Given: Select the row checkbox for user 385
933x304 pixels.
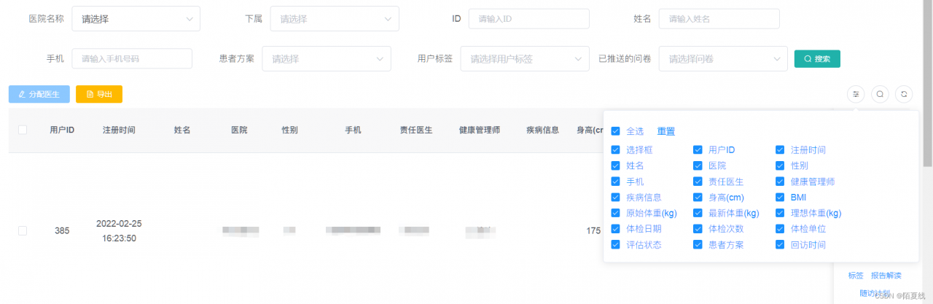Looking at the screenshot, I should tap(23, 230).
